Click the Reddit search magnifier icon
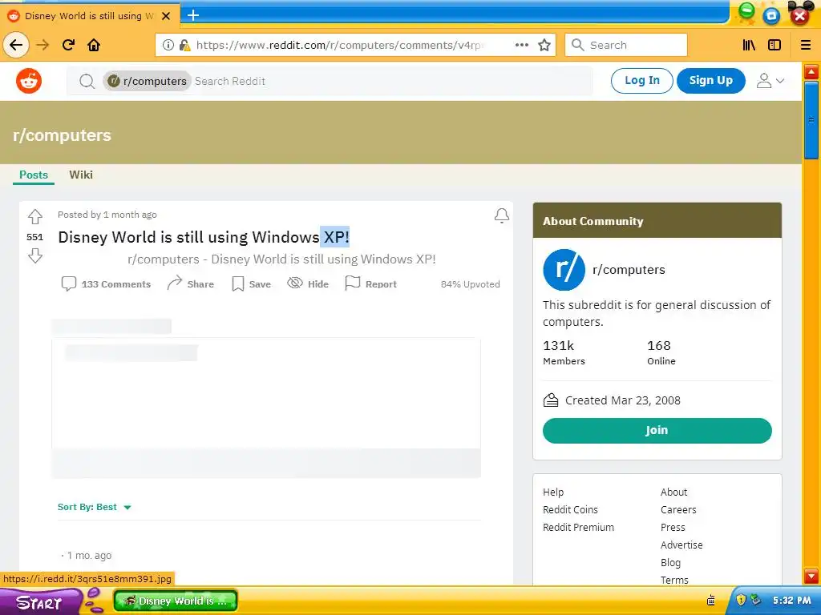821x615 pixels. coord(87,81)
